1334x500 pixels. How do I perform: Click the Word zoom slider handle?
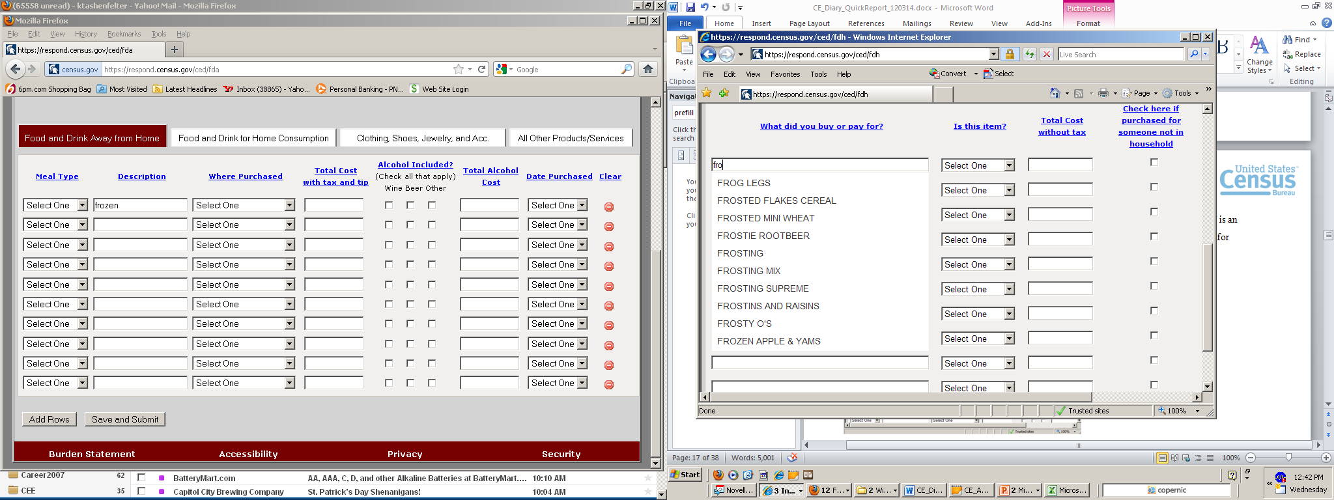(x=1288, y=458)
